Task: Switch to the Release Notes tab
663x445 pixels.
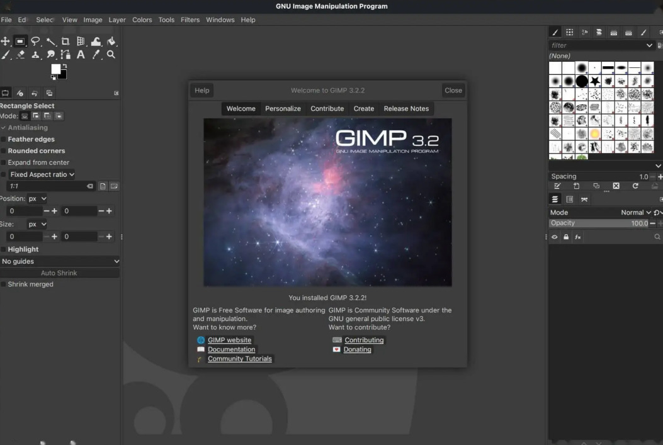Action: [406, 109]
